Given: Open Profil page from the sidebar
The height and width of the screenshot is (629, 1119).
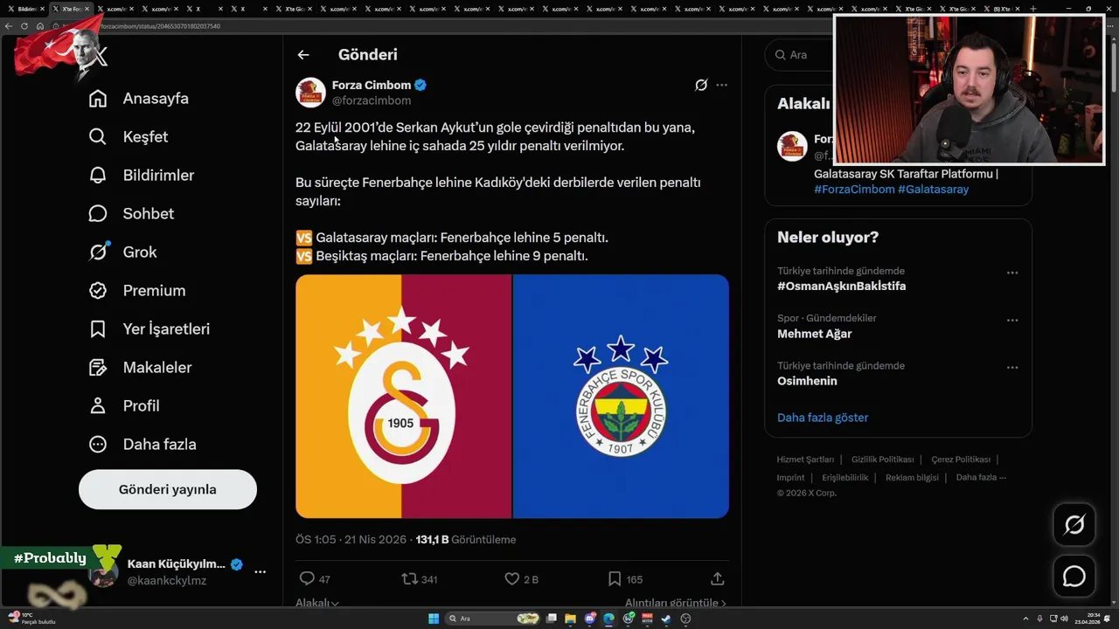Looking at the screenshot, I should [124, 406].
